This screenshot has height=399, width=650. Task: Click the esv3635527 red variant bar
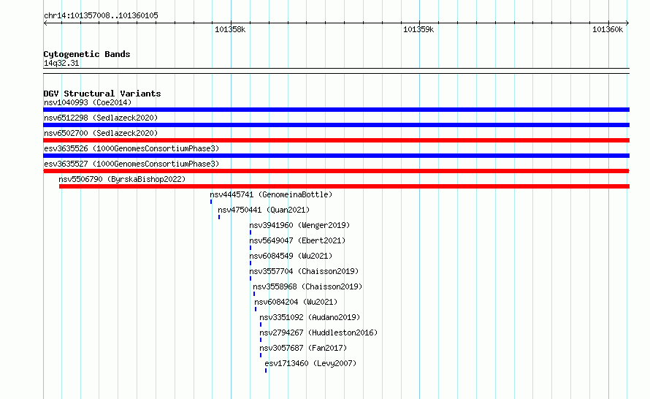[336, 171]
